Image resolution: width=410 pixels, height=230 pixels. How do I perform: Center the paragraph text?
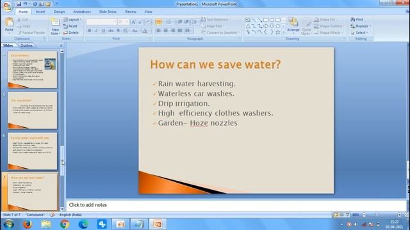point(166,31)
